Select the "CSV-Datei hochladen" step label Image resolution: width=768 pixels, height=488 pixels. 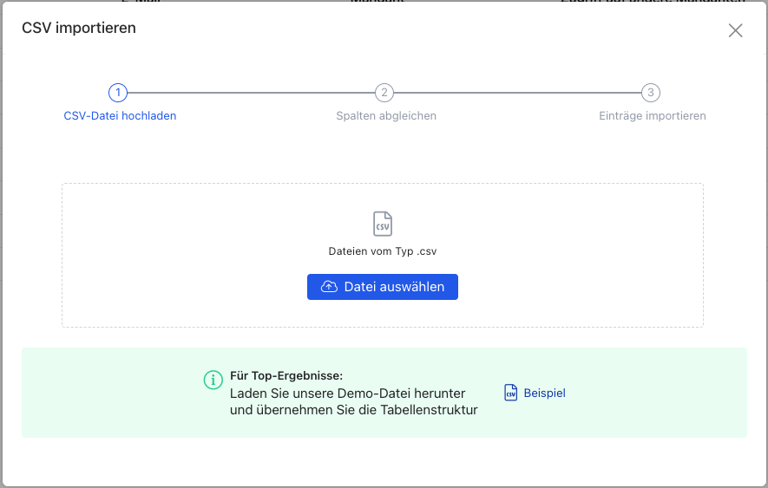(120, 116)
